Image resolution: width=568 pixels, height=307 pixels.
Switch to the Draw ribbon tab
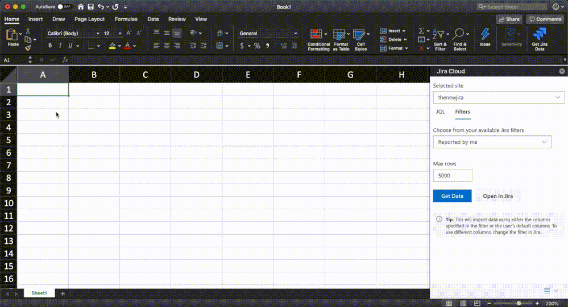[x=59, y=19]
